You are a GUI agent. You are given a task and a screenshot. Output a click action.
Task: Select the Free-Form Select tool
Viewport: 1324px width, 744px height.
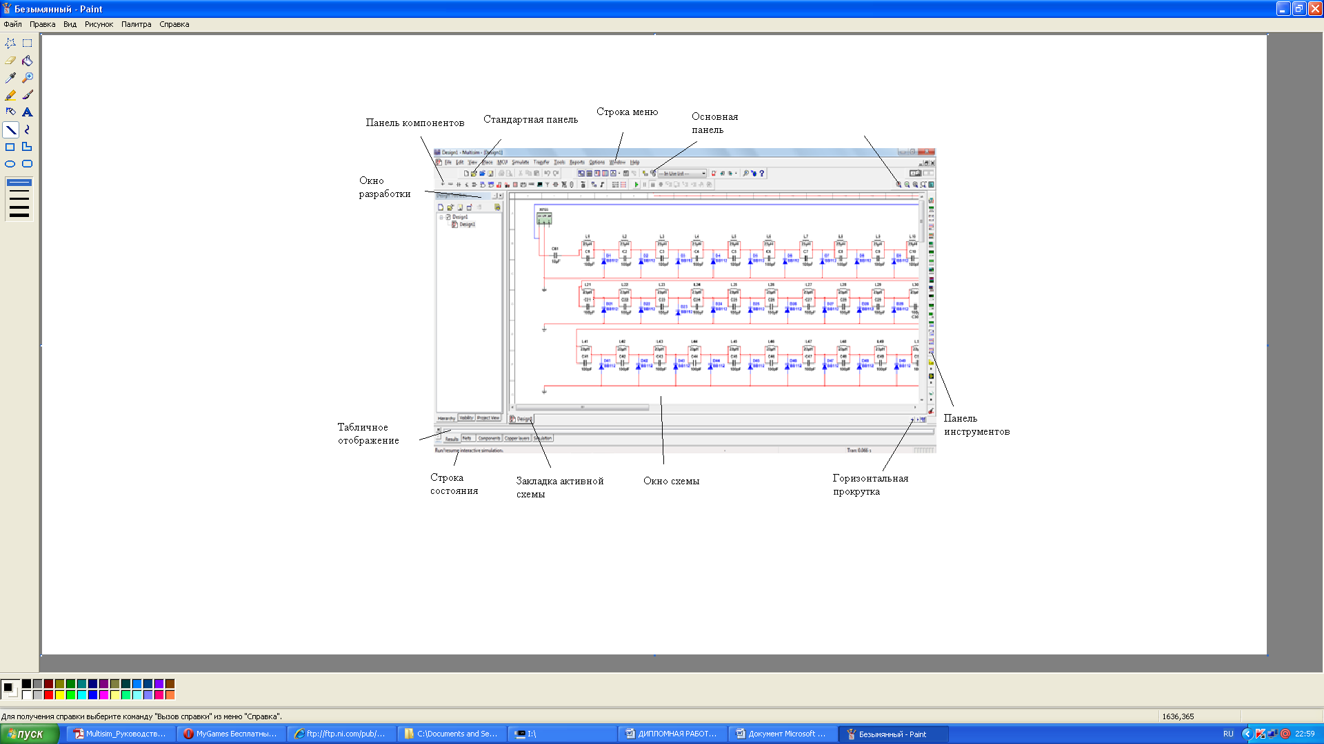click(x=10, y=43)
